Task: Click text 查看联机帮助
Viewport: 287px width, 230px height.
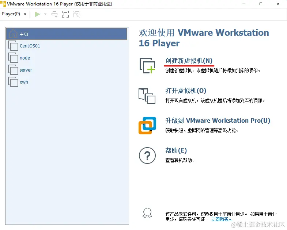Action: coord(180,161)
